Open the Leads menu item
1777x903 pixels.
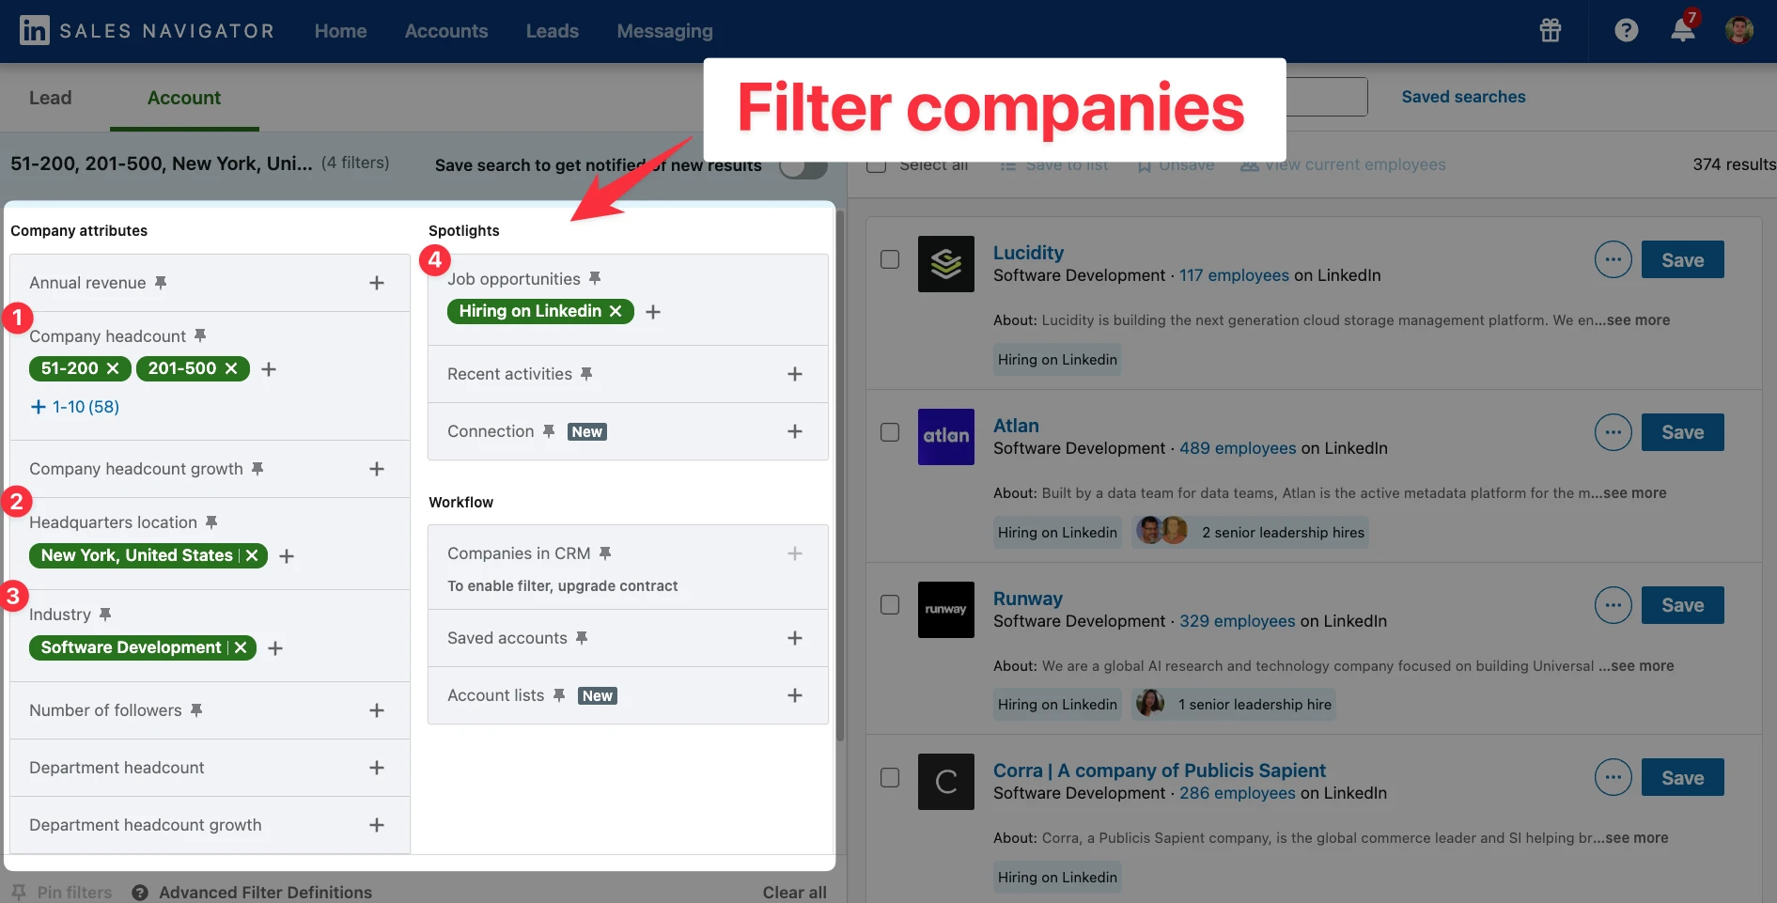click(x=553, y=31)
